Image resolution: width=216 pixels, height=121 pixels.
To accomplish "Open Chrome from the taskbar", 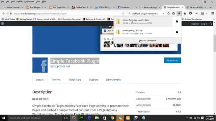I will 112,118.
